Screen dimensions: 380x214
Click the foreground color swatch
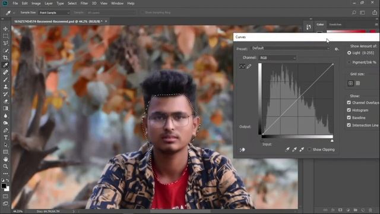pos(4,186)
